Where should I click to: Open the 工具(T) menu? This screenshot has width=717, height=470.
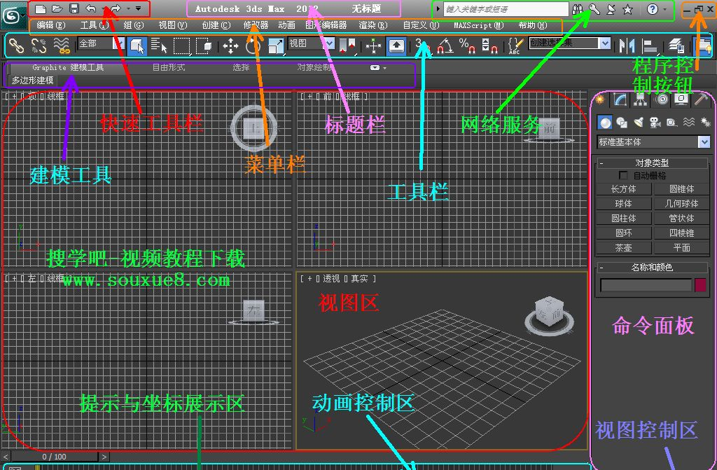[x=95, y=25]
